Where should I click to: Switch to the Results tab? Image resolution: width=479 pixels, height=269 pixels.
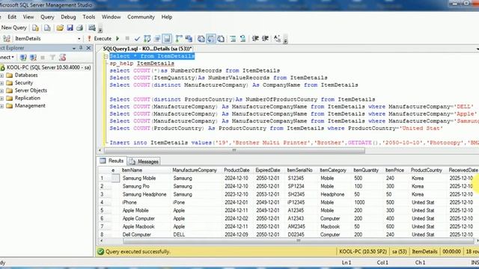[x=112, y=161]
